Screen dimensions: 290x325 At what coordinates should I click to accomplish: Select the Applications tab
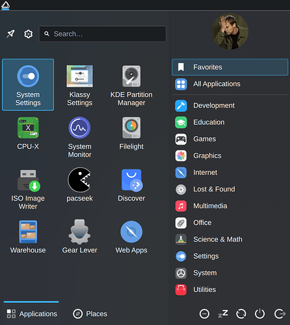coord(31,313)
